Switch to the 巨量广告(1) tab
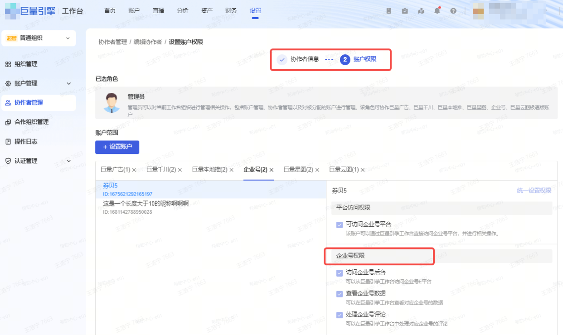The image size is (563, 335). 115,170
